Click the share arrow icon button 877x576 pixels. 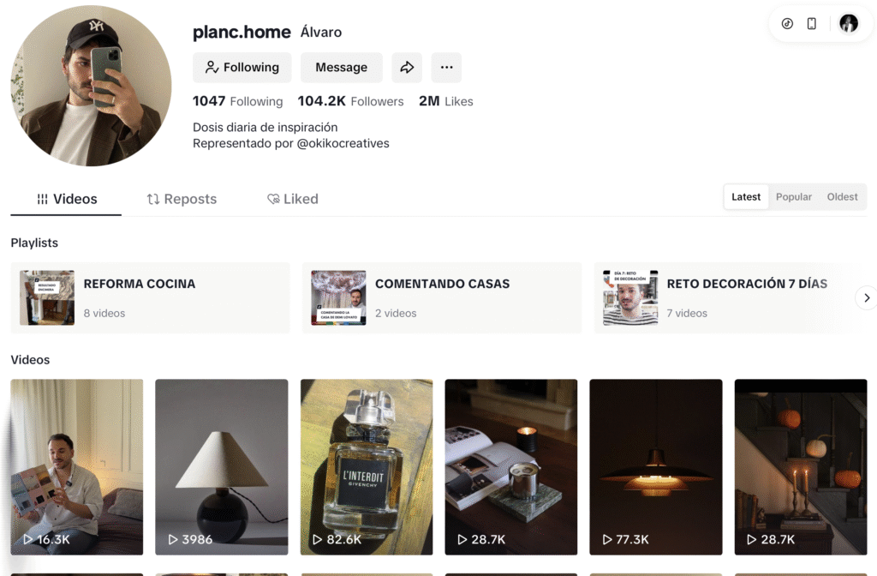[x=407, y=68]
